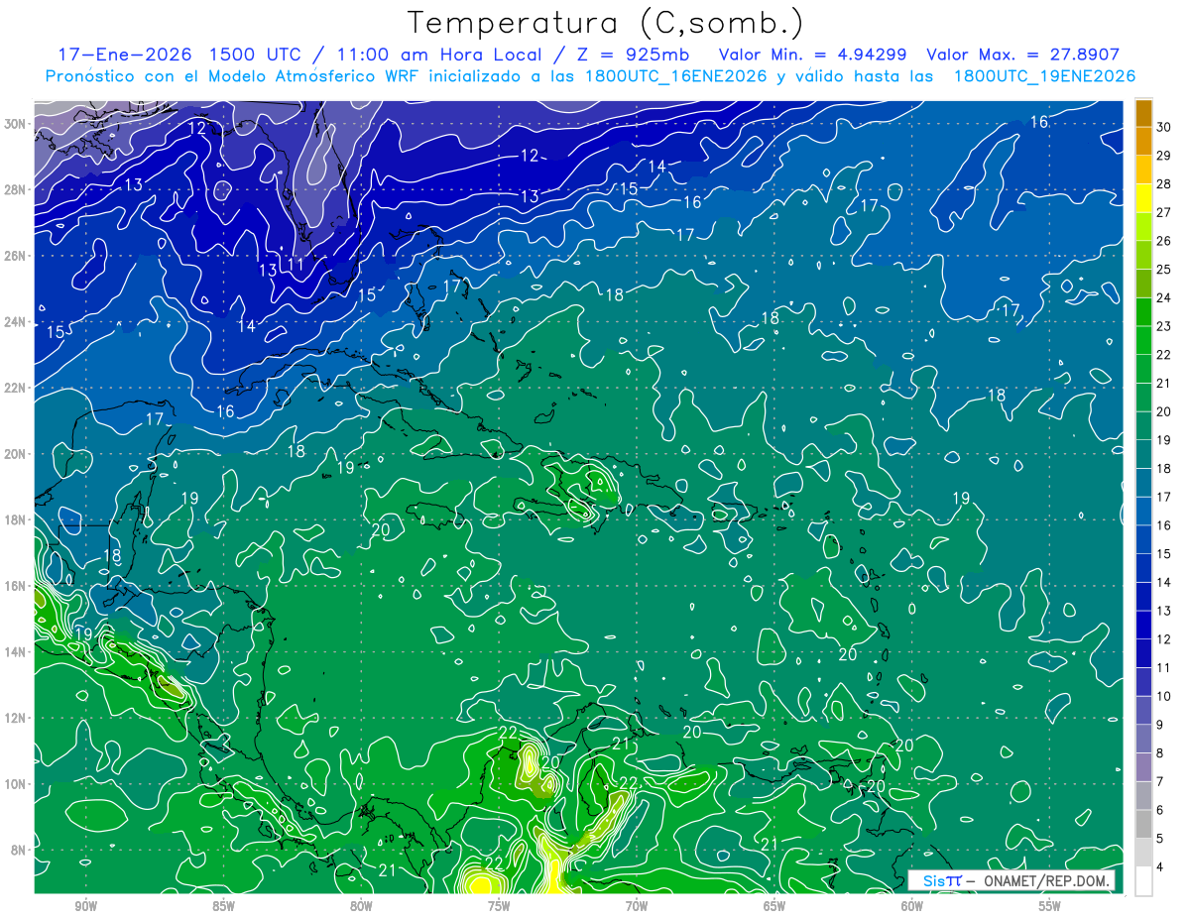Image resolution: width=1190 pixels, height=919 pixels.
Task: Click the purple color-scale segment between 7 and 8
Action: click(1143, 767)
